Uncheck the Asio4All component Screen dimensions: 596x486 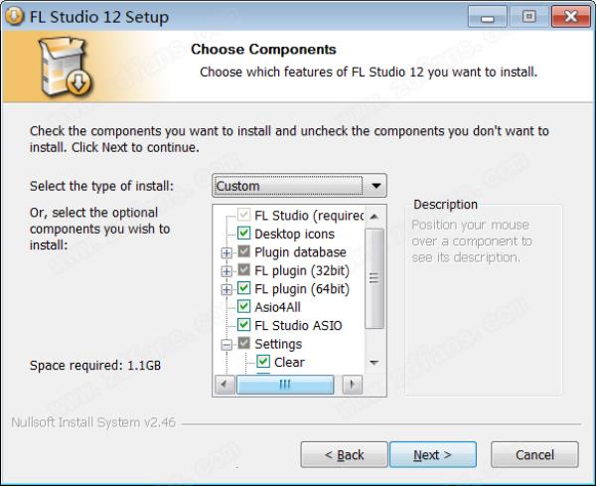click(244, 306)
